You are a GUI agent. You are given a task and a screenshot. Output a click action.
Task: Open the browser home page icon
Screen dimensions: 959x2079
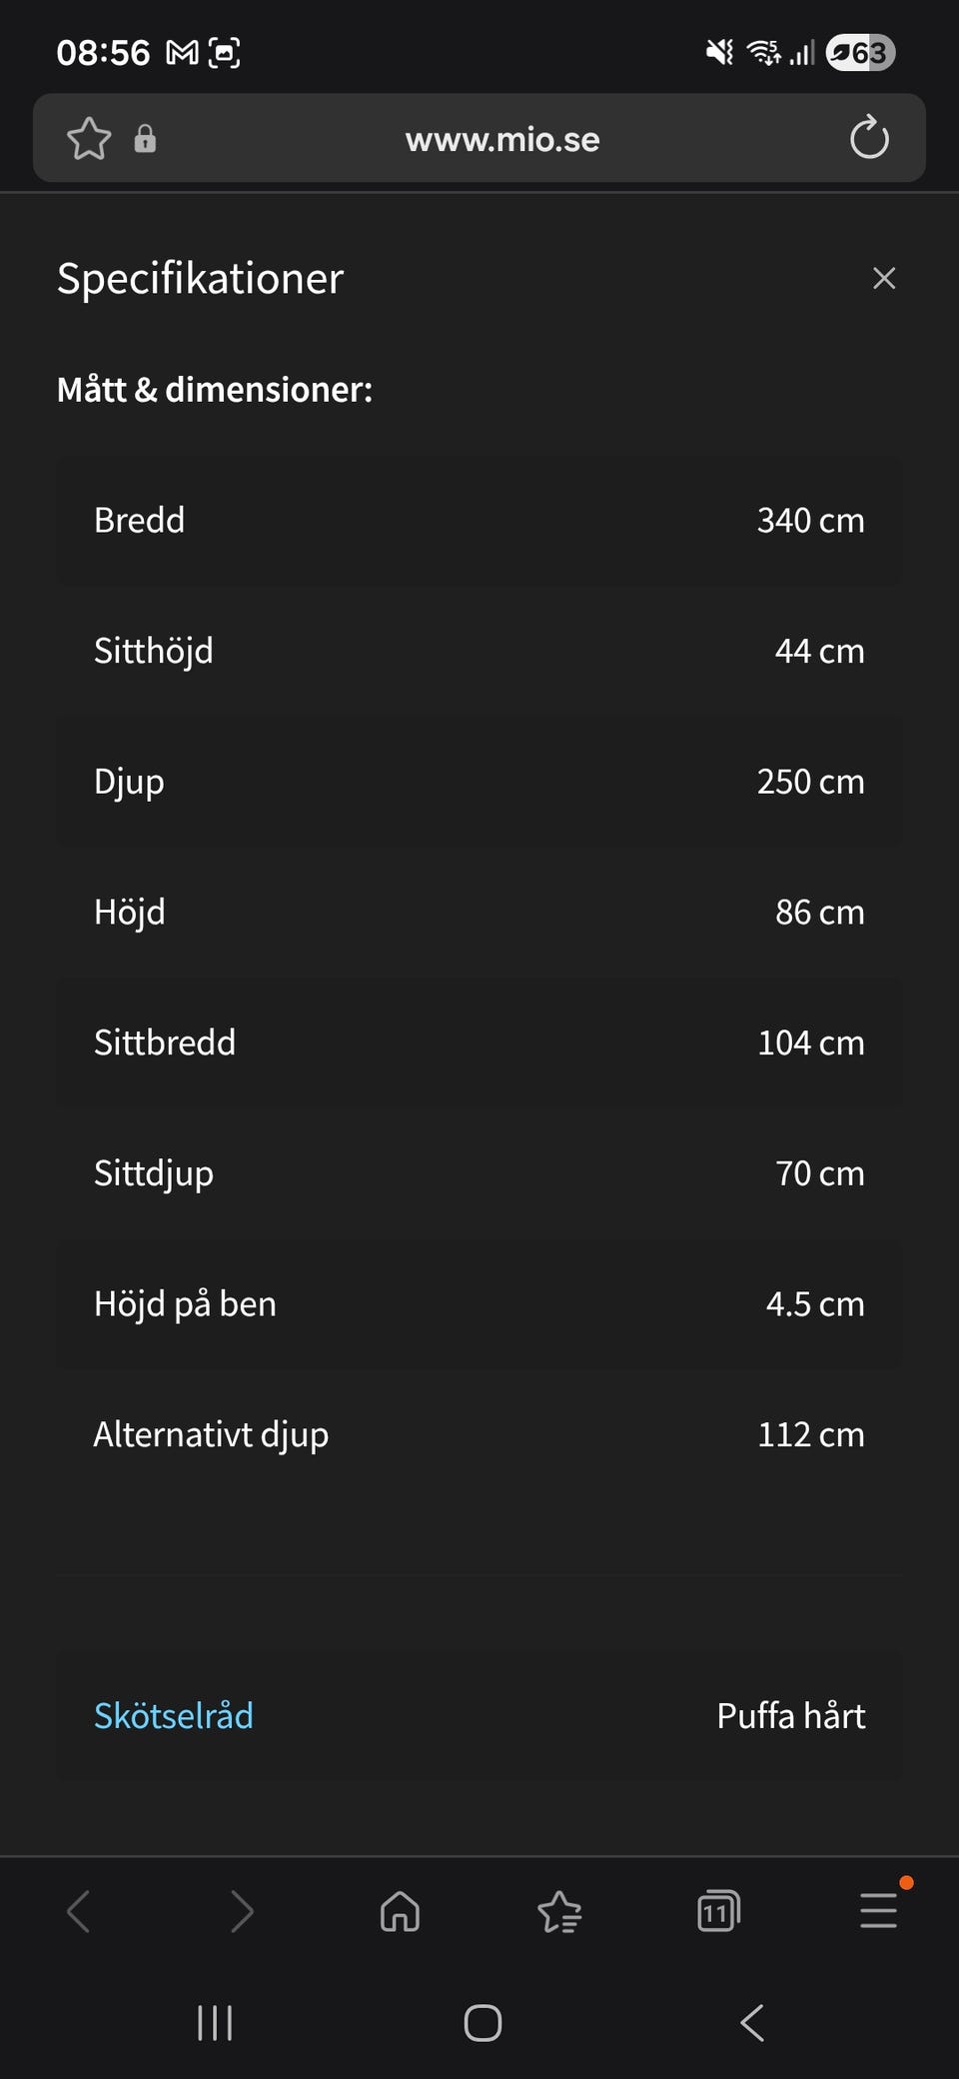tap(400, 1911)
